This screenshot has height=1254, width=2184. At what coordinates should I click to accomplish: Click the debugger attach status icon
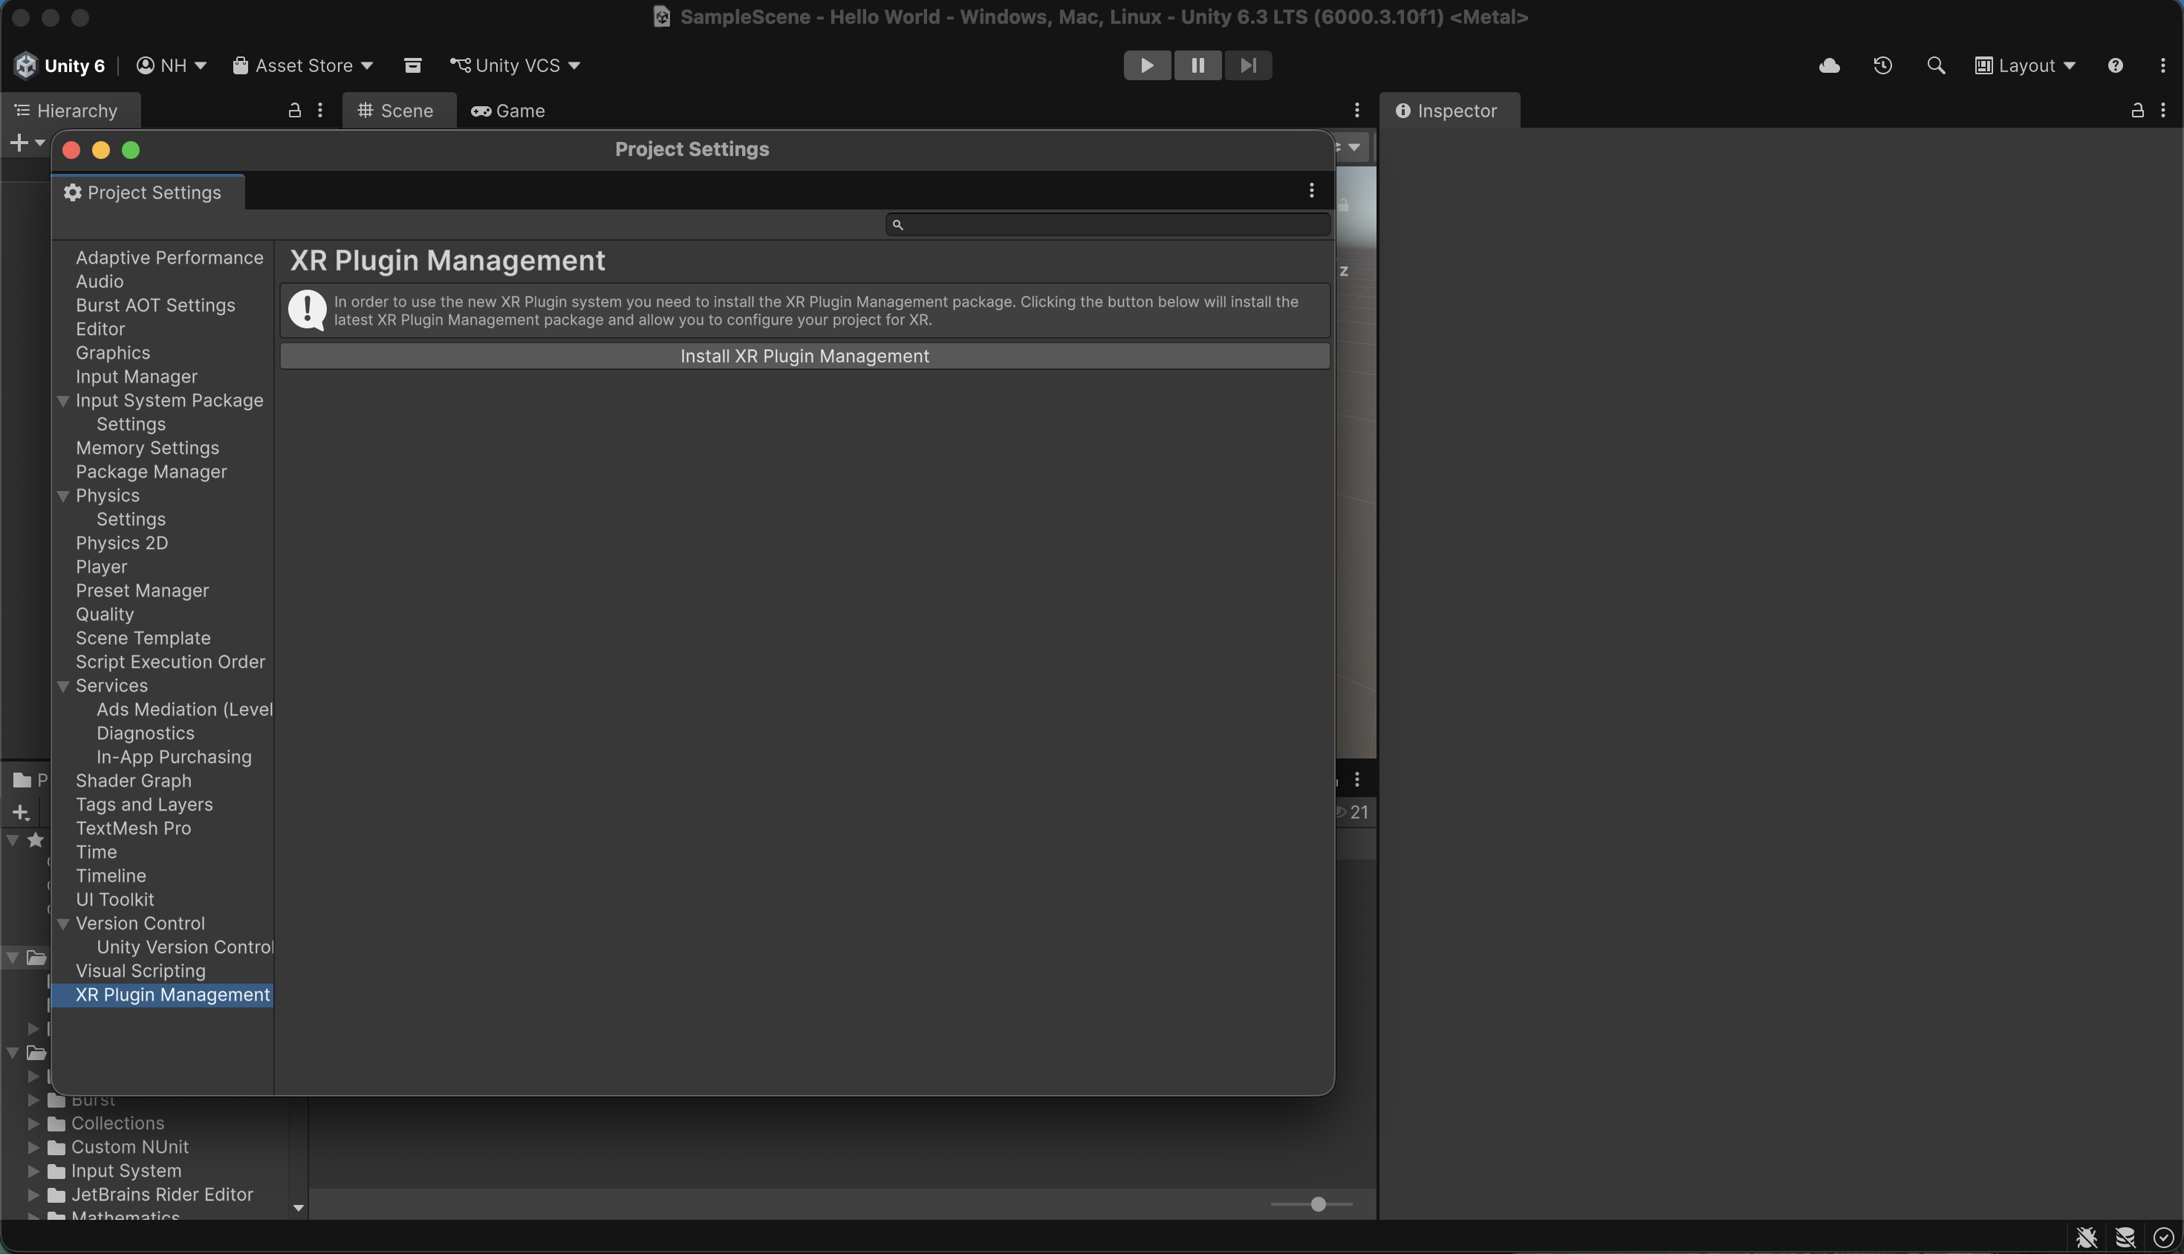click(x=2087, y=1237)
